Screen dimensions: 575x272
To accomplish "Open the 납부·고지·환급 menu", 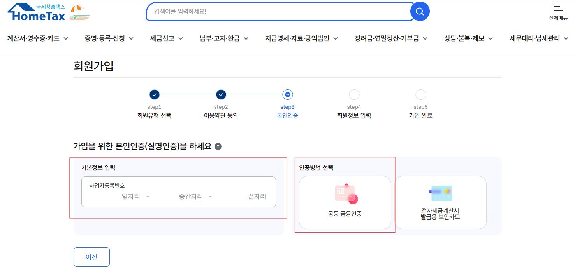I will [224, 38].
